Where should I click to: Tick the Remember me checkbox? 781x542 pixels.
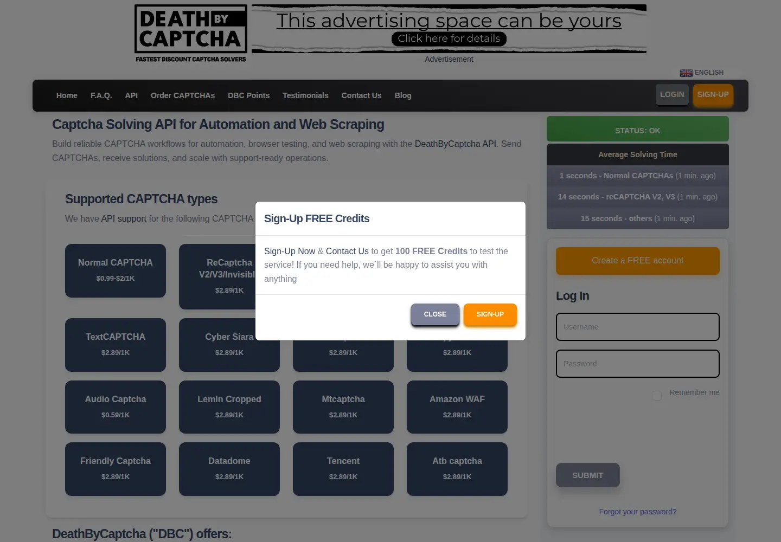click(657, 396)
